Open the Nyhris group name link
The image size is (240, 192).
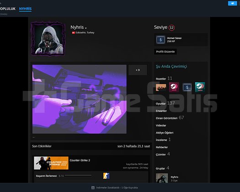click(x=175, y=177)
